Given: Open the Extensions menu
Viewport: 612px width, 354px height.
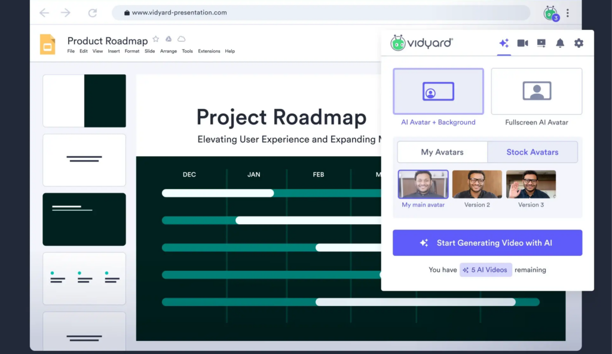Looking at the screenshot, I should tap(209, 51).
